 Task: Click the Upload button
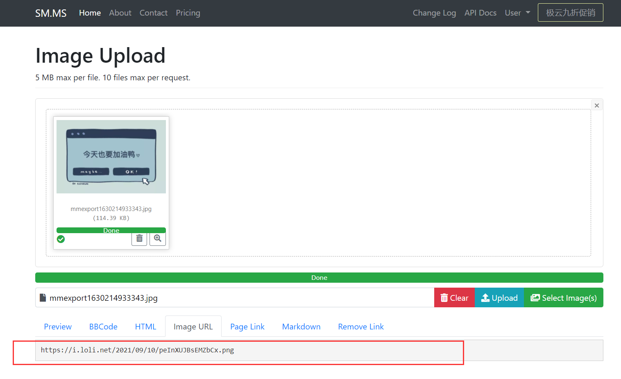(x=499, y=298)
